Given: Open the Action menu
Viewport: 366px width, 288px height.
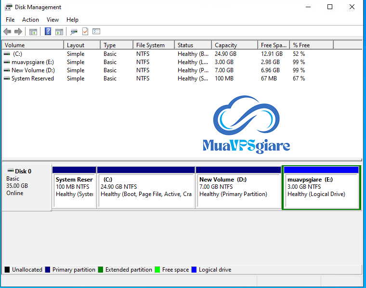Looking at the screenshot, I should click(30, 20).
